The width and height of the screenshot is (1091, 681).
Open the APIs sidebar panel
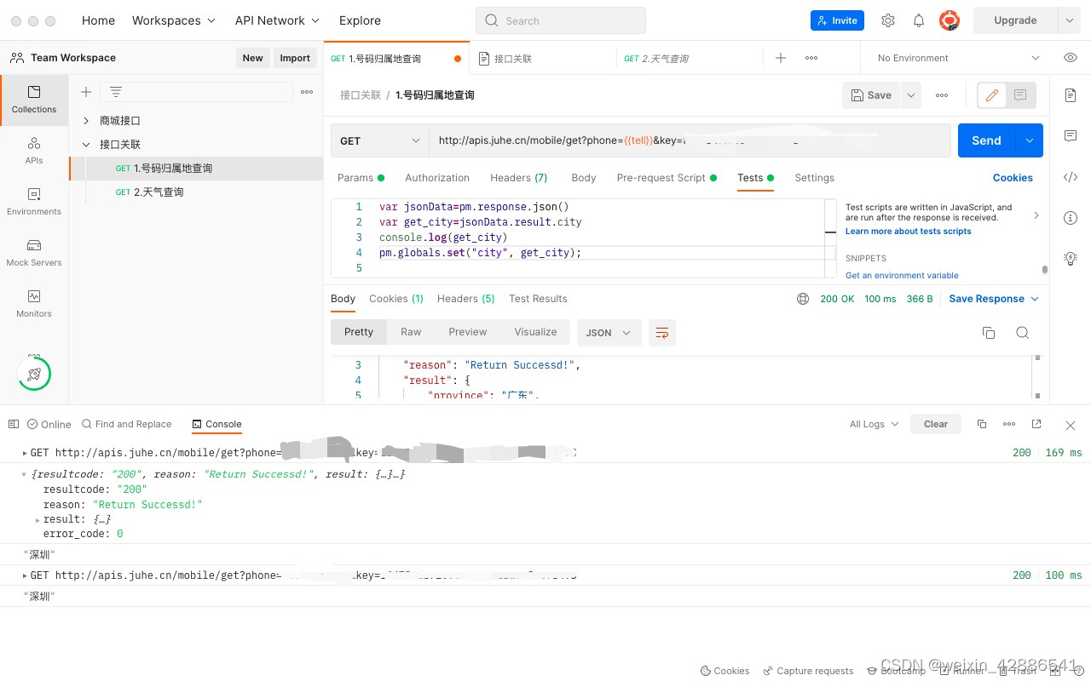tap(34, 151)
